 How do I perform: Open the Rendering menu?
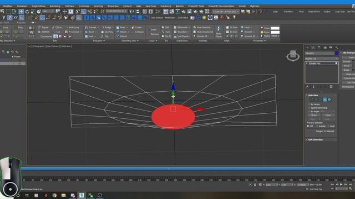coord(55,6)
